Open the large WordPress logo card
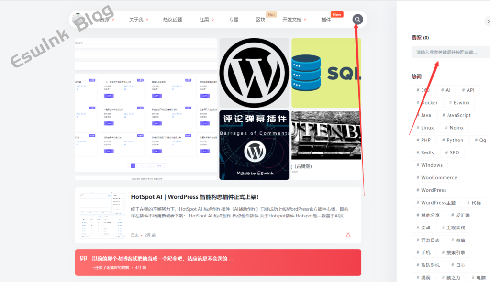The image size is (490, 282). point(254,73)
